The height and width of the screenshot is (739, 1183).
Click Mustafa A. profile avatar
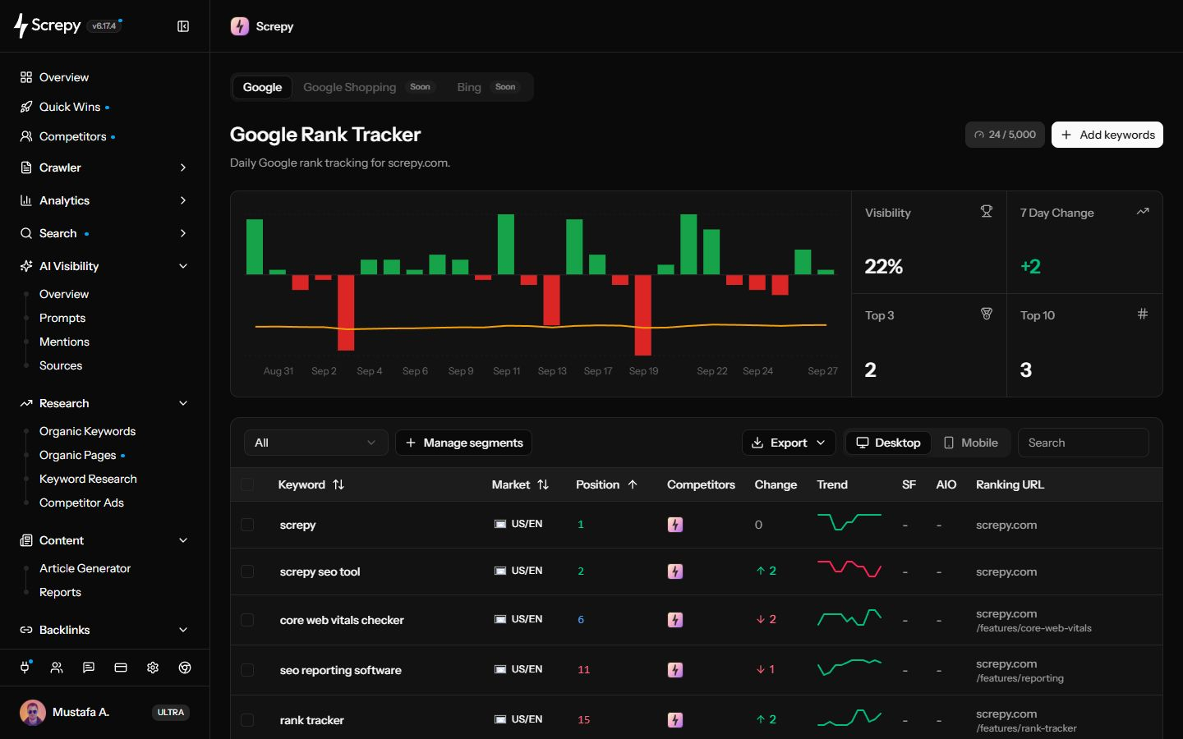[33, 712]
